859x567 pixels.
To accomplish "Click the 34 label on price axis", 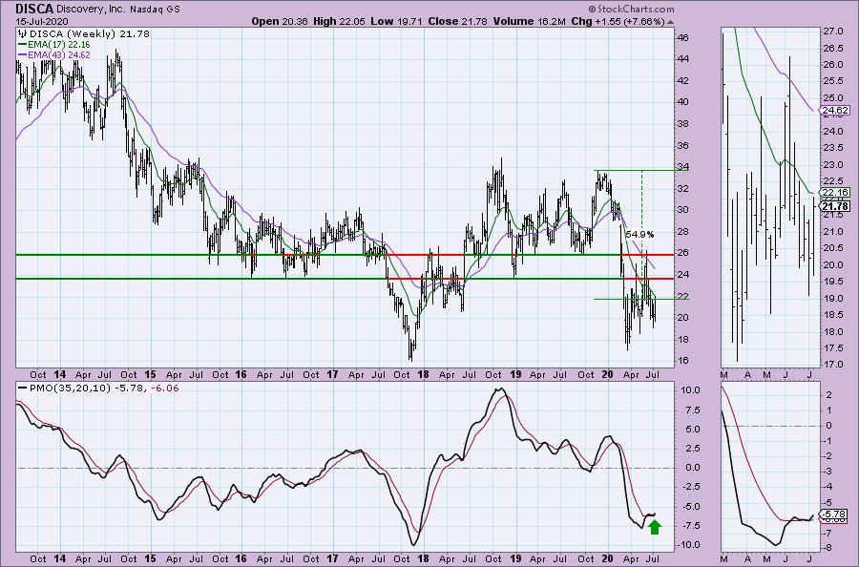I will [x=683, y=167].
